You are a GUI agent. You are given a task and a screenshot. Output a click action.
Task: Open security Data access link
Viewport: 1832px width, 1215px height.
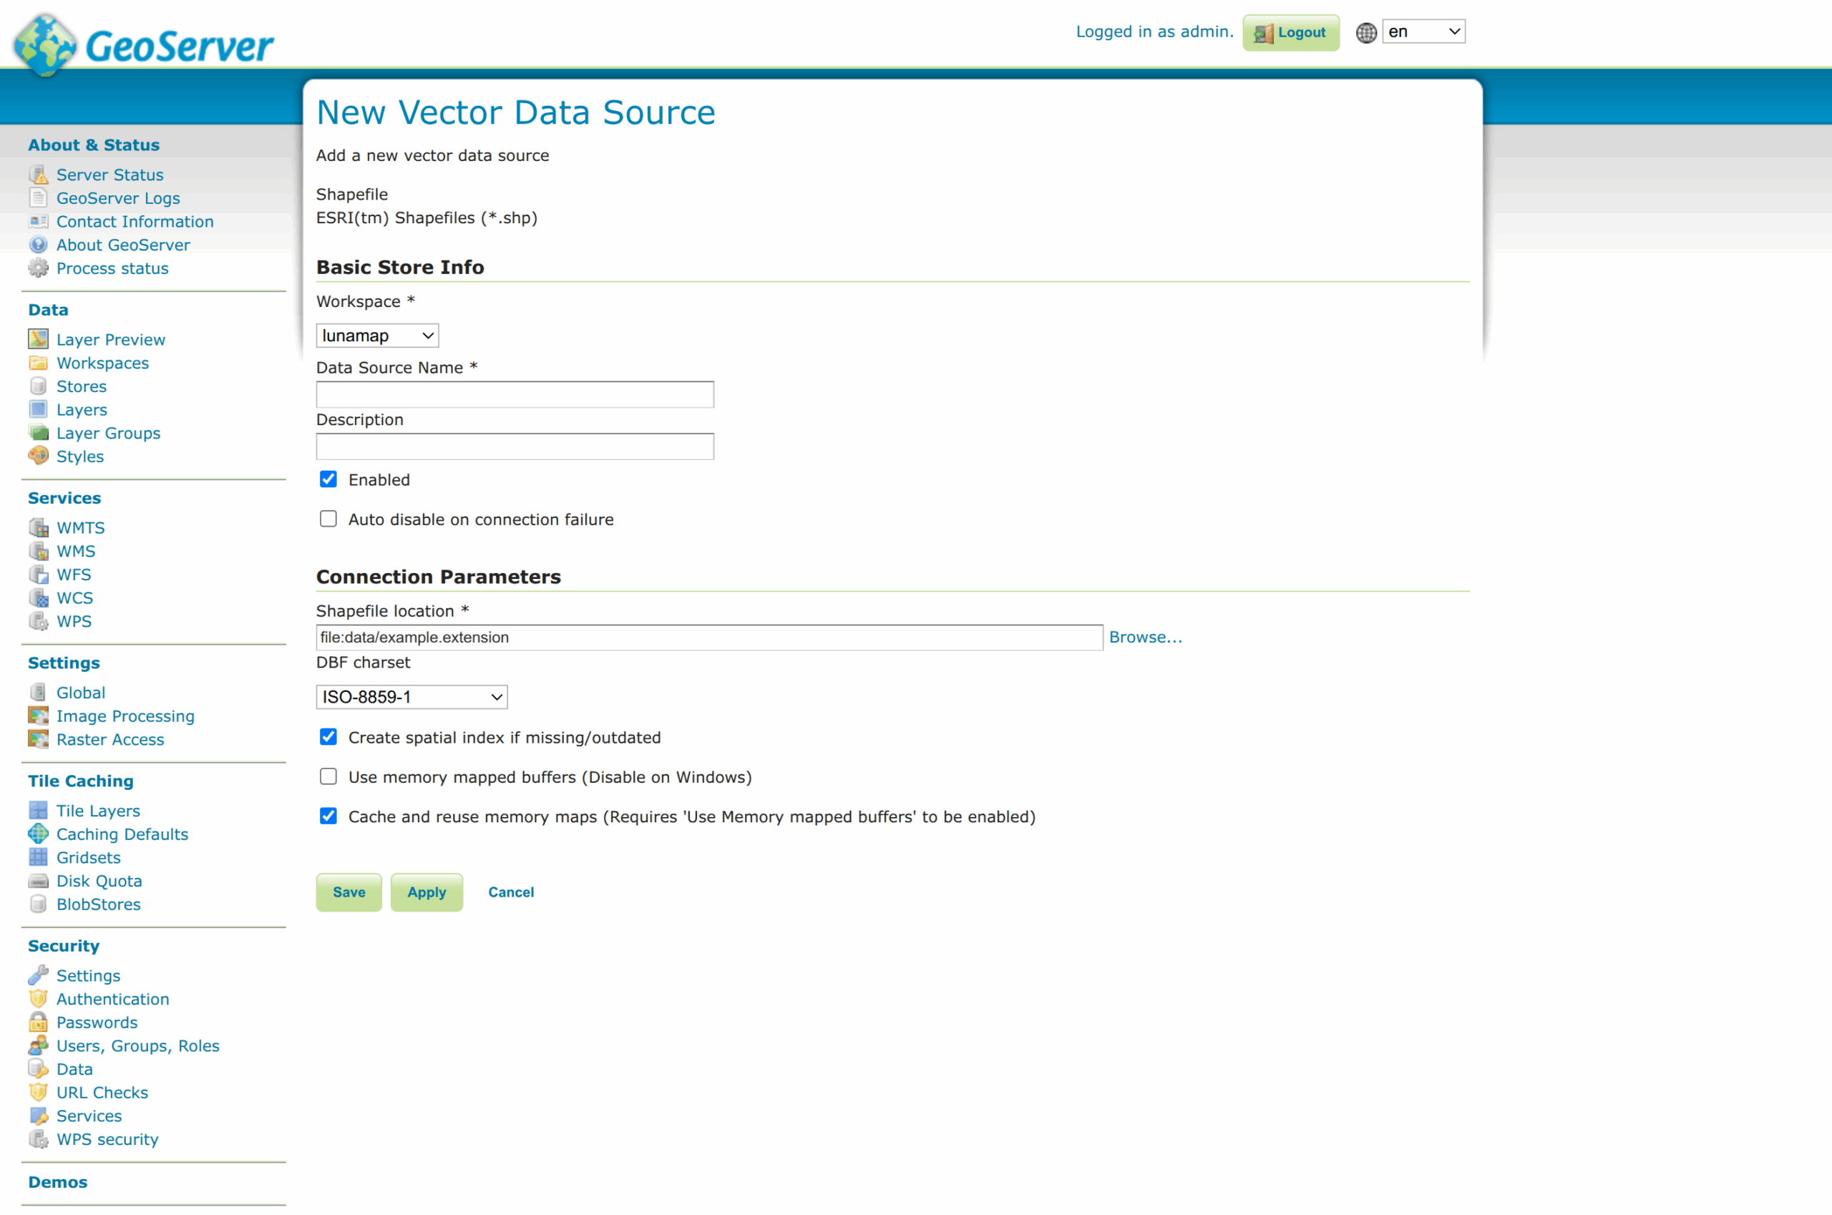coord(74,1068)
